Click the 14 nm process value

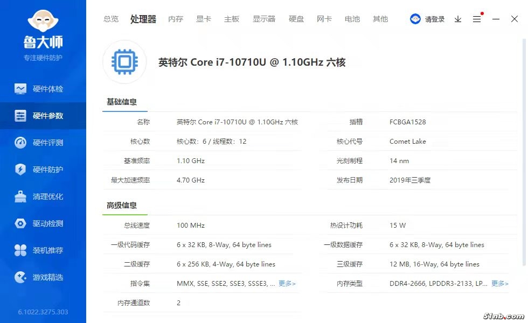coord(399,161)
